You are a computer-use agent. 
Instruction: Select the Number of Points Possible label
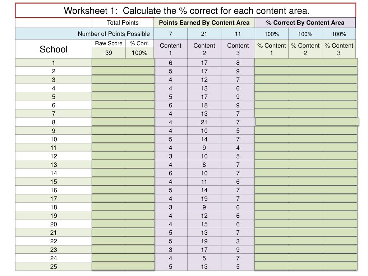(x=114, y=34)
